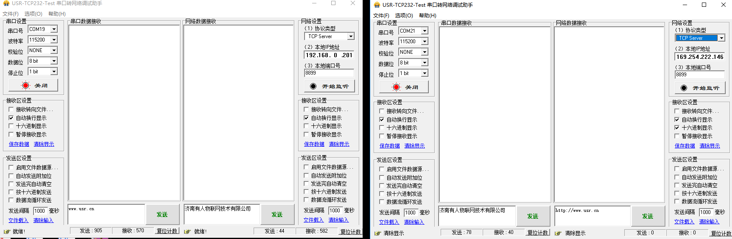Open the left window's NONE parity dropdown
This screenshot has width=732, height=239.
pyautogui.click(x=54, y=50)
